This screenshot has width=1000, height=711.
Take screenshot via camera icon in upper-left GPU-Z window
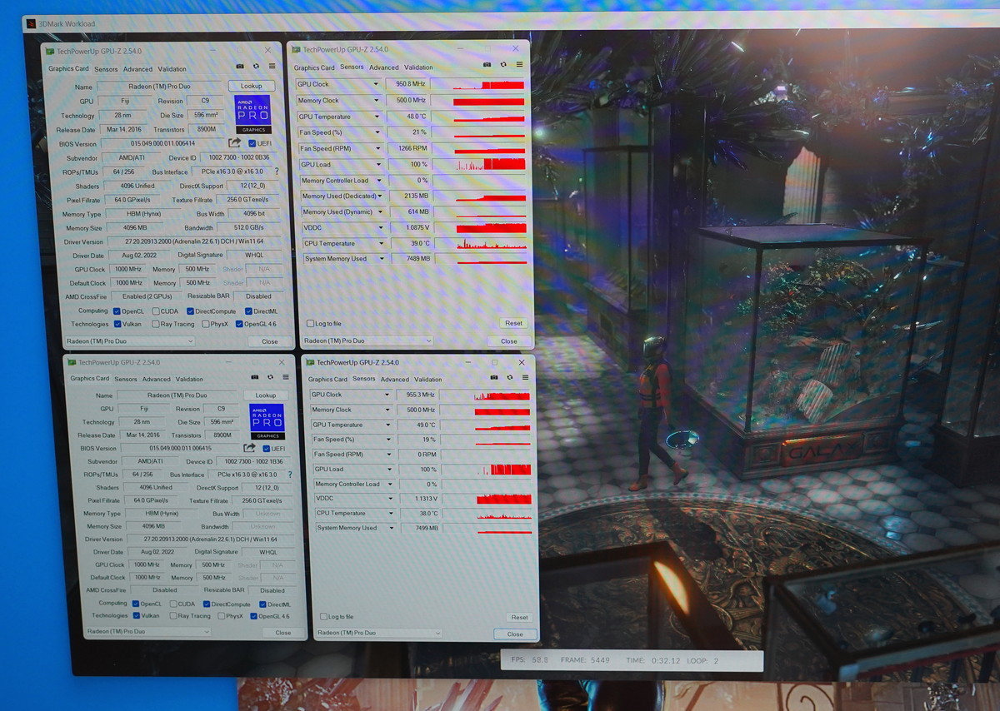240,66
